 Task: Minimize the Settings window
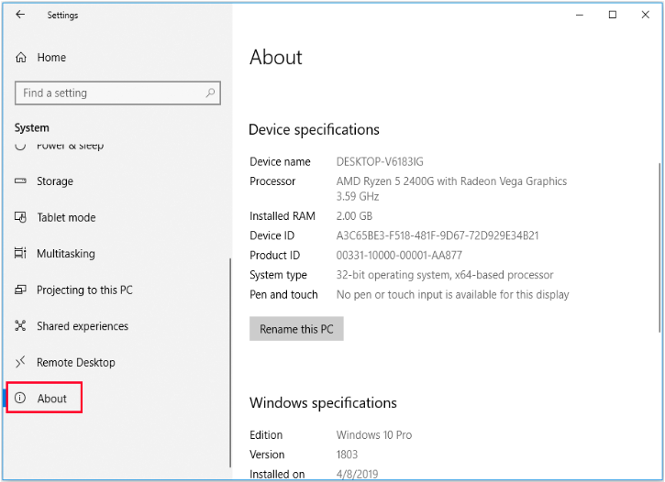tap(578, 15)
